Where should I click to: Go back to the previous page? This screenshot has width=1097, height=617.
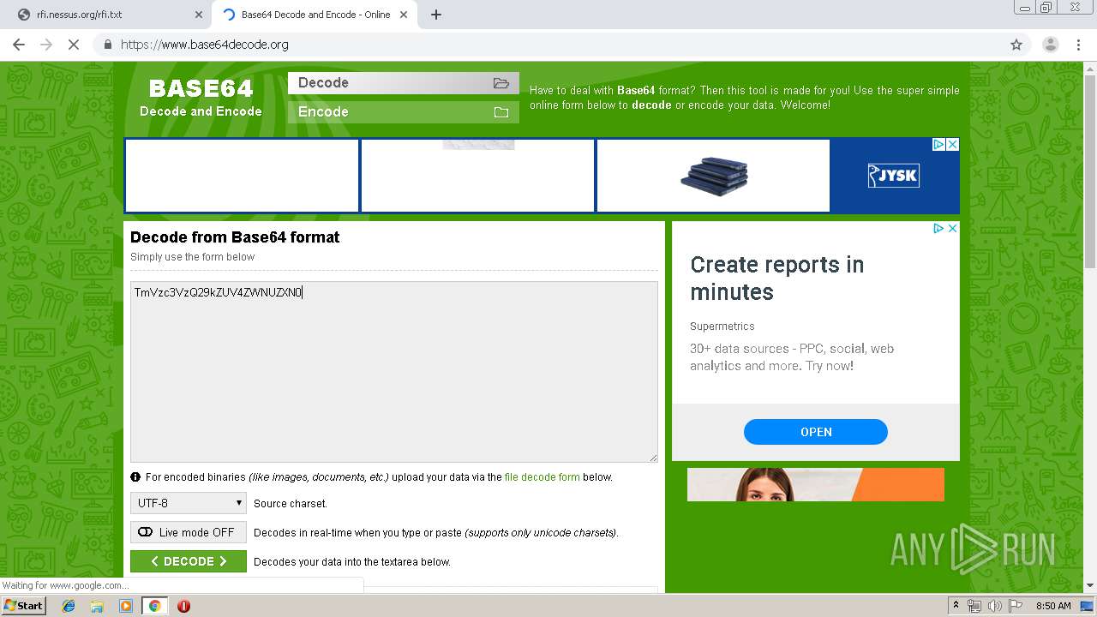(19, 45)
